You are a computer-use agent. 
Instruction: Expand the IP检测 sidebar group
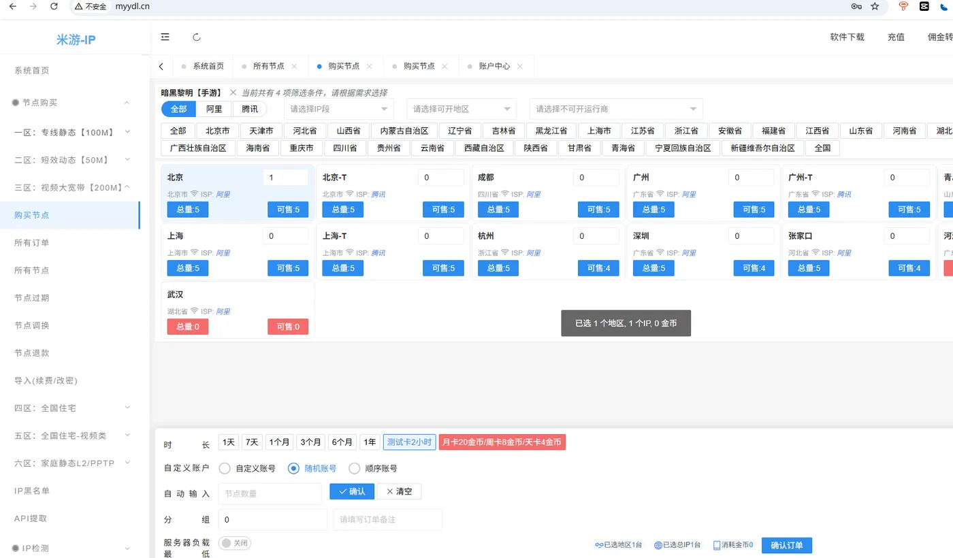(70, 548)
